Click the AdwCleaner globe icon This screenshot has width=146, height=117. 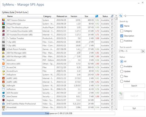coord(3,96)
